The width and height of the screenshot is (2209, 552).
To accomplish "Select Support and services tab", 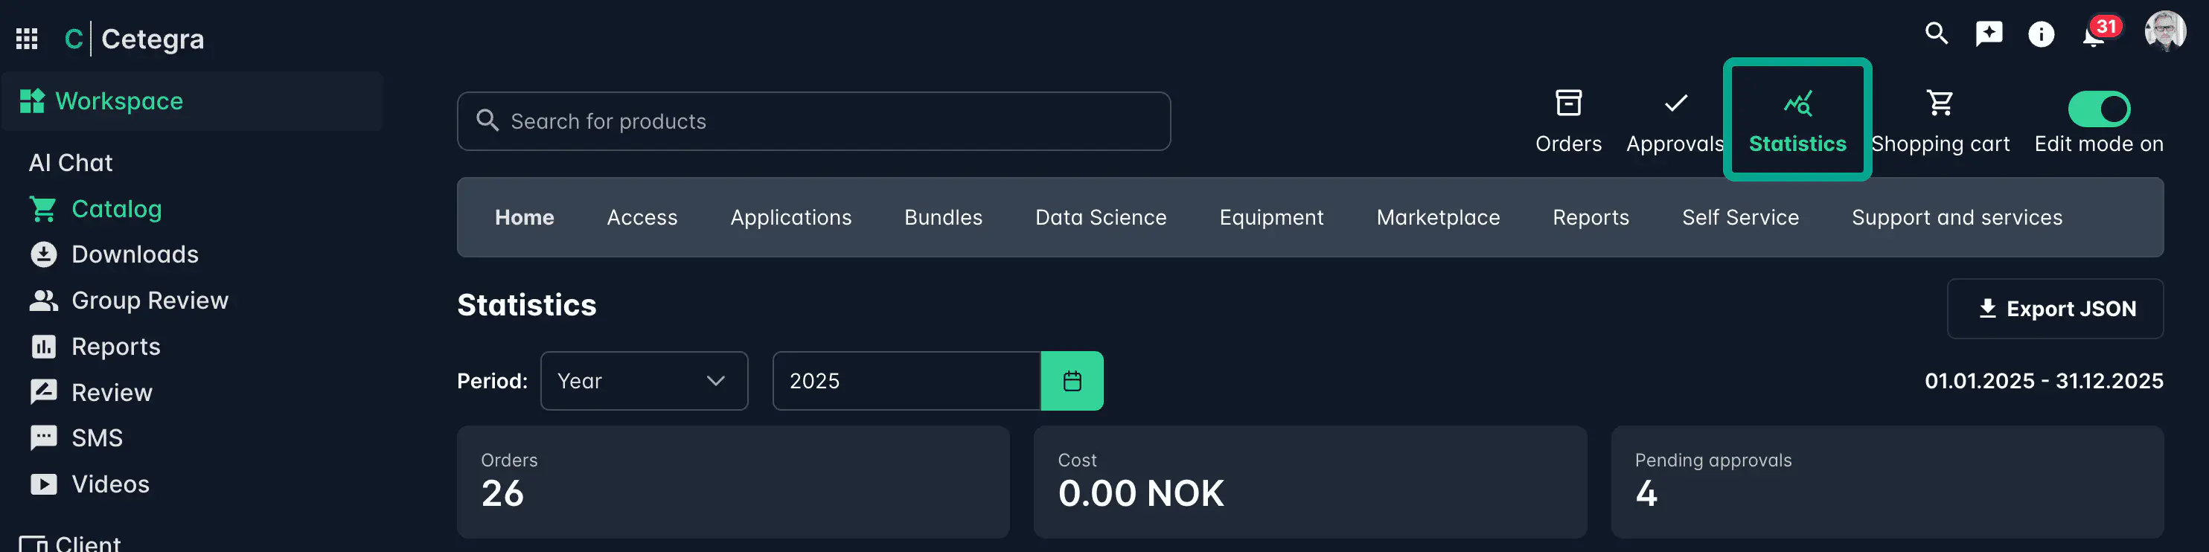I will click(1957, 217).
